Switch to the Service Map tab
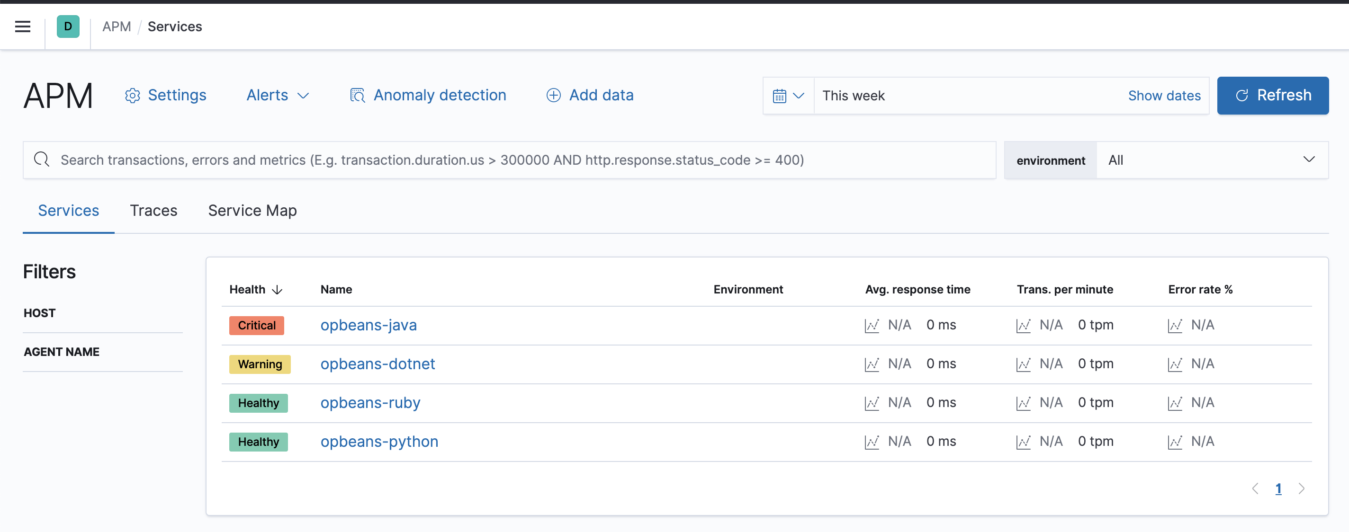Viewport: 1349px width, 532px height. [252, 210]
